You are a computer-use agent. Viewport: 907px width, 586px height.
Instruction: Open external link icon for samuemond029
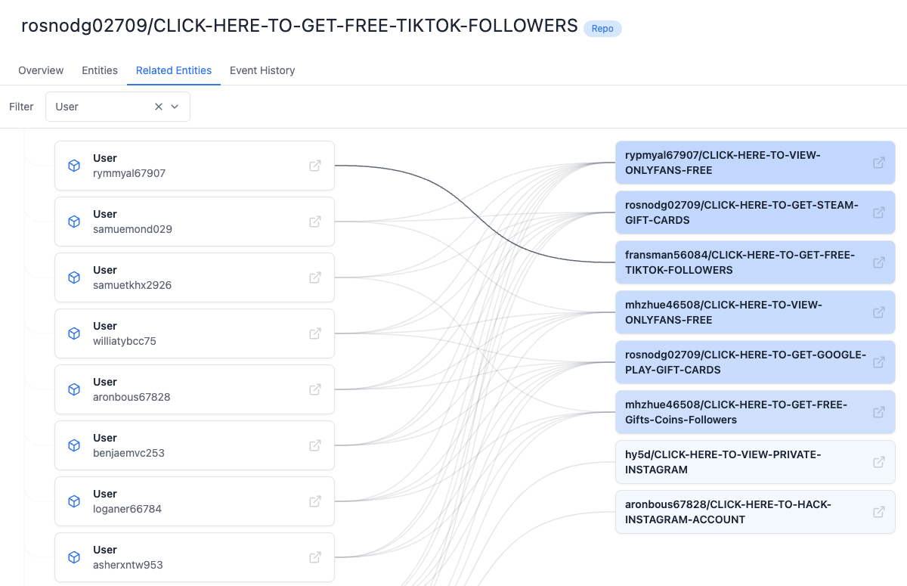coord(315,222)
